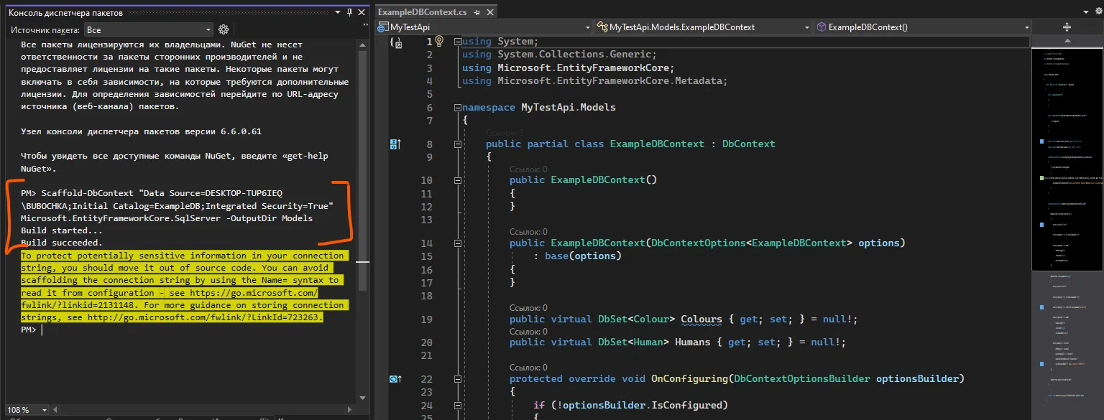Click the lightbulb quick actions icon on line 1
This screenshot has height=420, width=1104.
click(438, 42)
